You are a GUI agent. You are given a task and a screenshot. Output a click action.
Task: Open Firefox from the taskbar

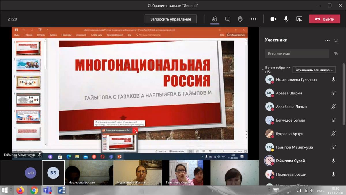[x=20, y=190]
